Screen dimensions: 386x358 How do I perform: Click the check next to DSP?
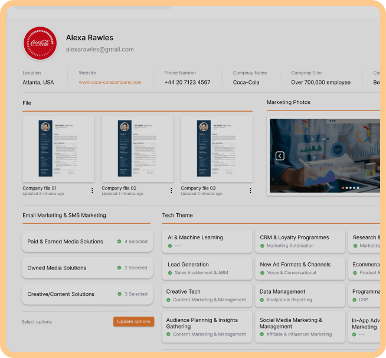point(355,300)
